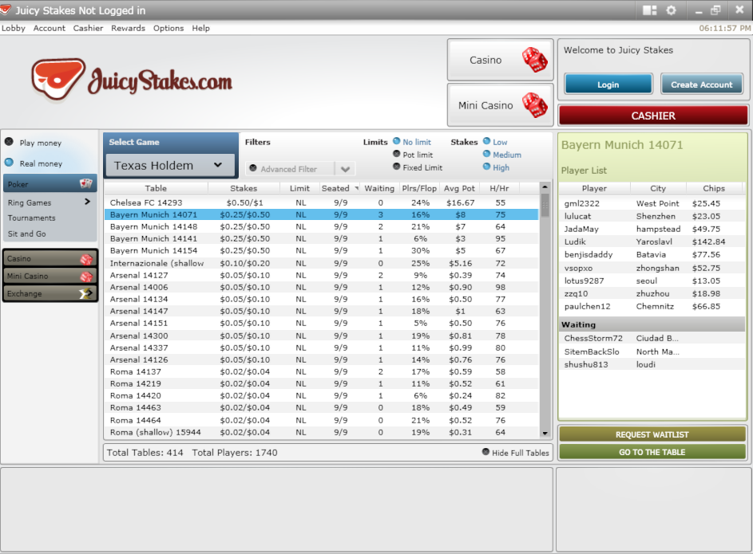This screenshot has width=753, height=554.
Task: Toggle the Medium stakes filter
Action: click(486, 154)
